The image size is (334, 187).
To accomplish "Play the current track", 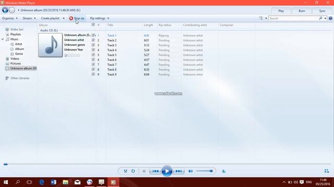I will tap(167, 171).
